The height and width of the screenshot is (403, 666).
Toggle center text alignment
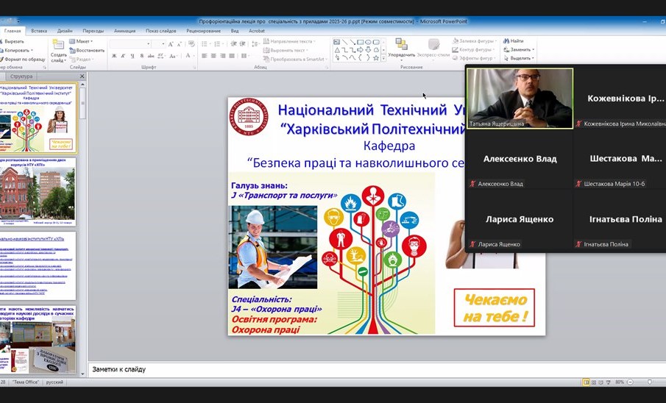213,56
